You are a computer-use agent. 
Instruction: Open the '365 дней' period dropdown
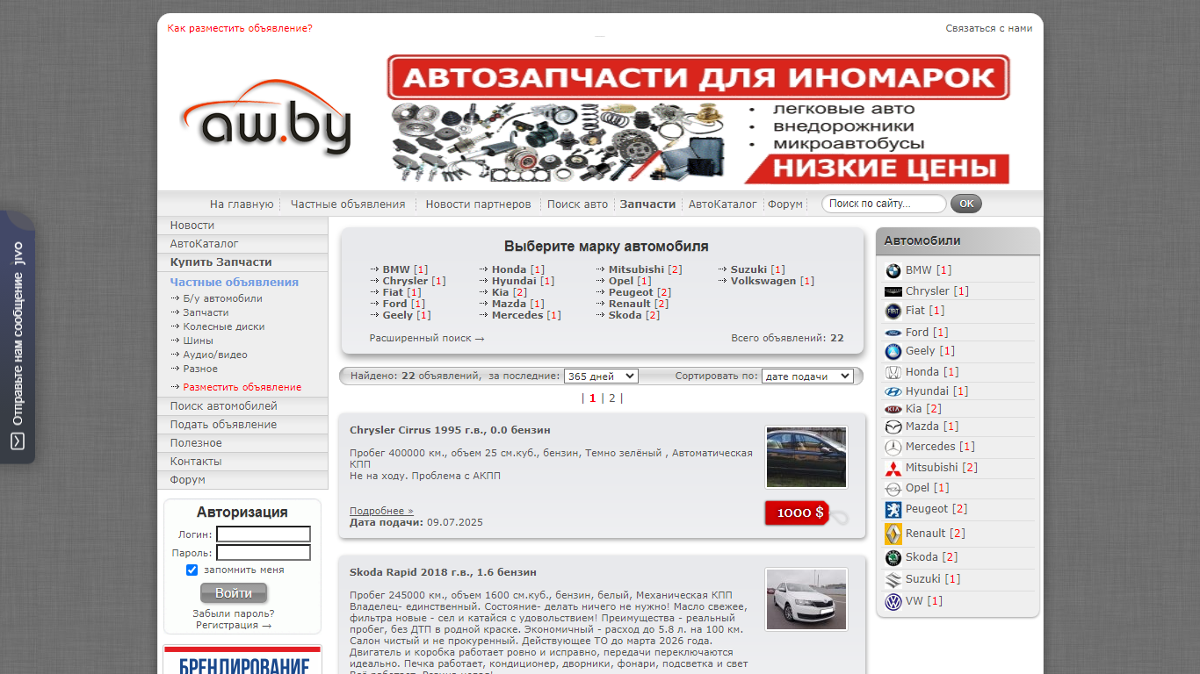pyautogui.click(x=601, y=376)
